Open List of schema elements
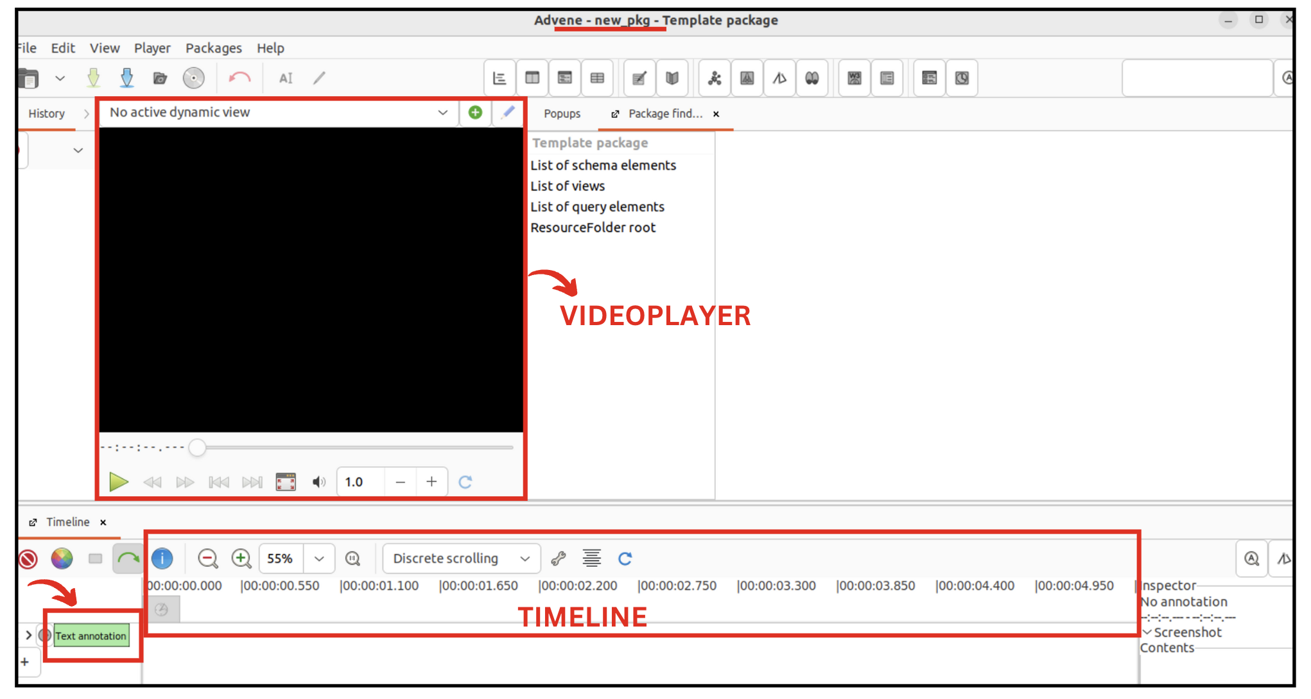 [603, 165]
